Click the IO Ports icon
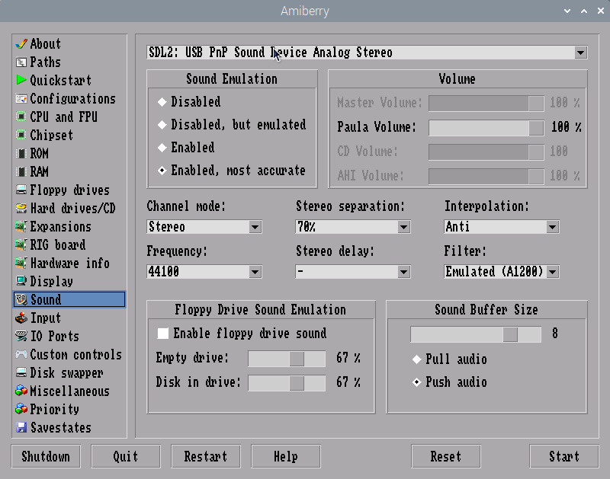Image resolution: width=610 pixels, height=479 pixels. [21, 336]
